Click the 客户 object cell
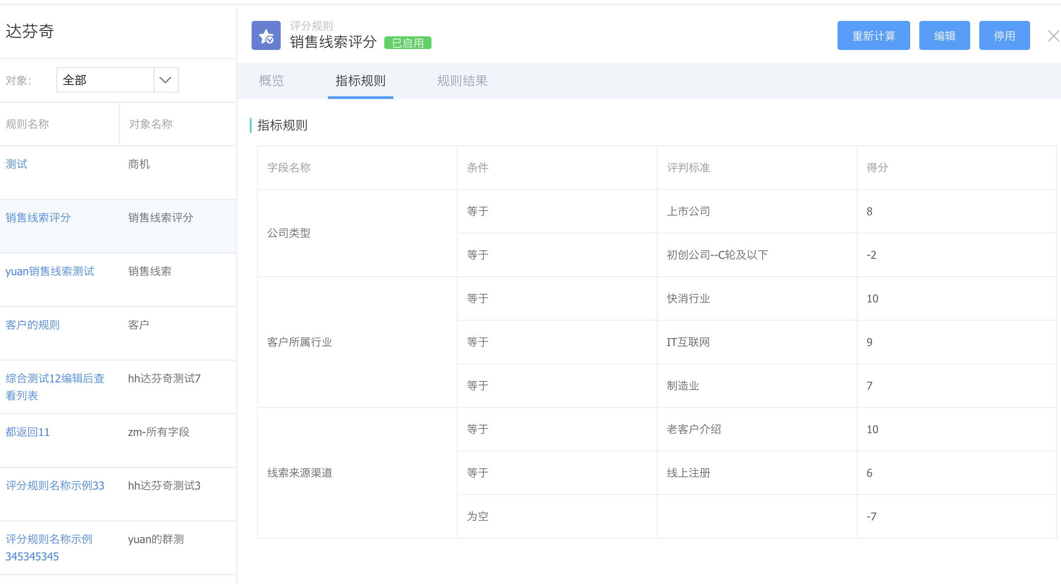Screen dimensions: 1061x584 tap(139, 325)
